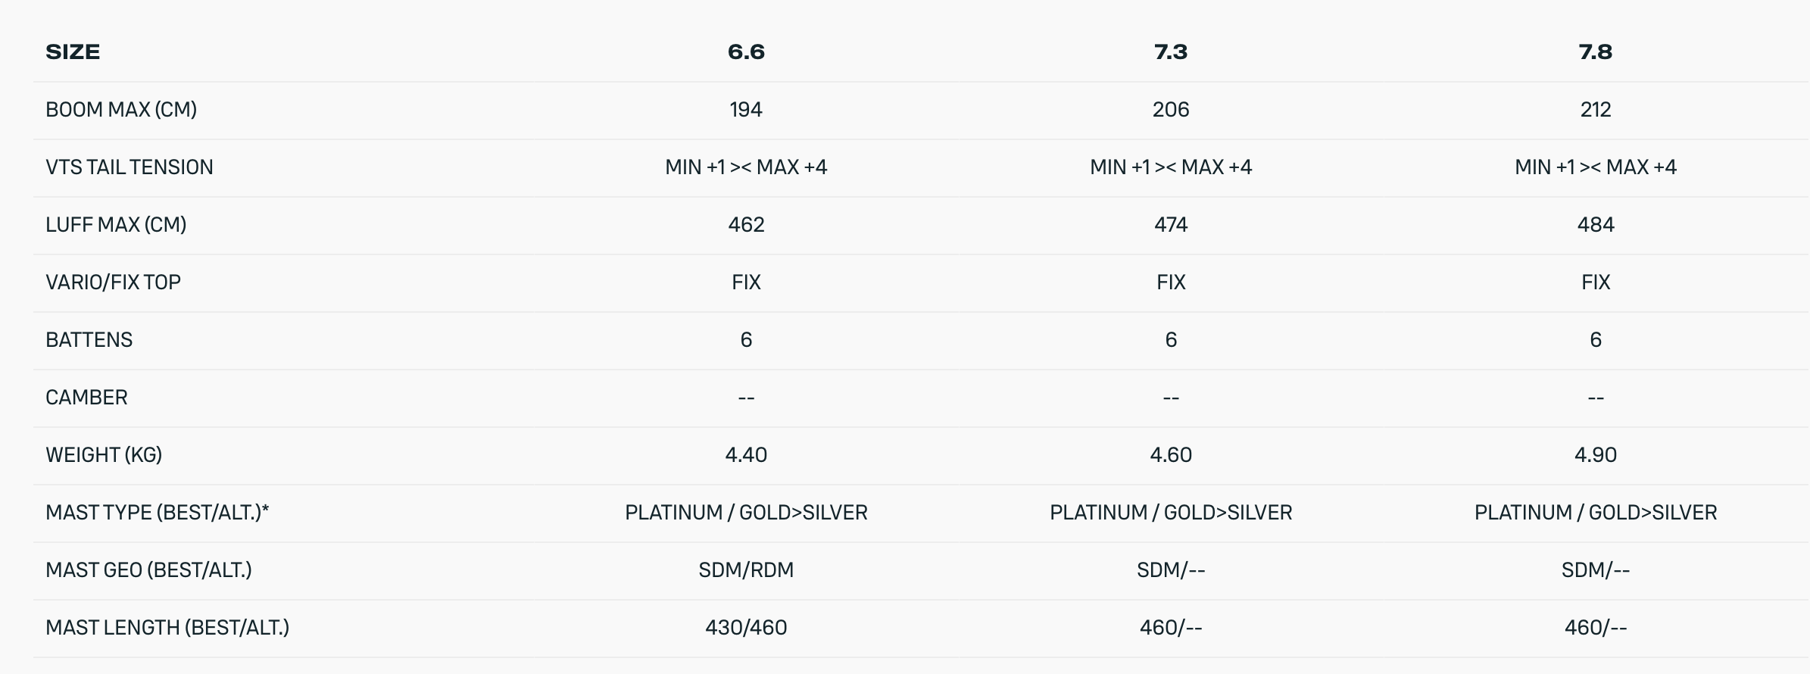The width and height of the screenshot is (1810, 674).
Task: Click the VTS TAIL TENSION row label
Action: coord(130,167)
